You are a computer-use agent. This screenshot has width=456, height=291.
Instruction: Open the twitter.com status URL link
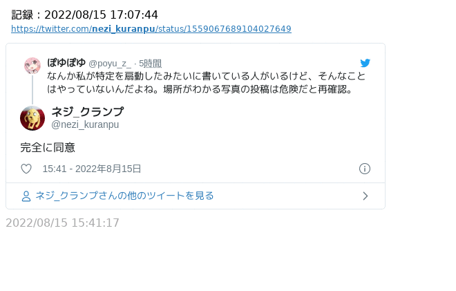151,29
